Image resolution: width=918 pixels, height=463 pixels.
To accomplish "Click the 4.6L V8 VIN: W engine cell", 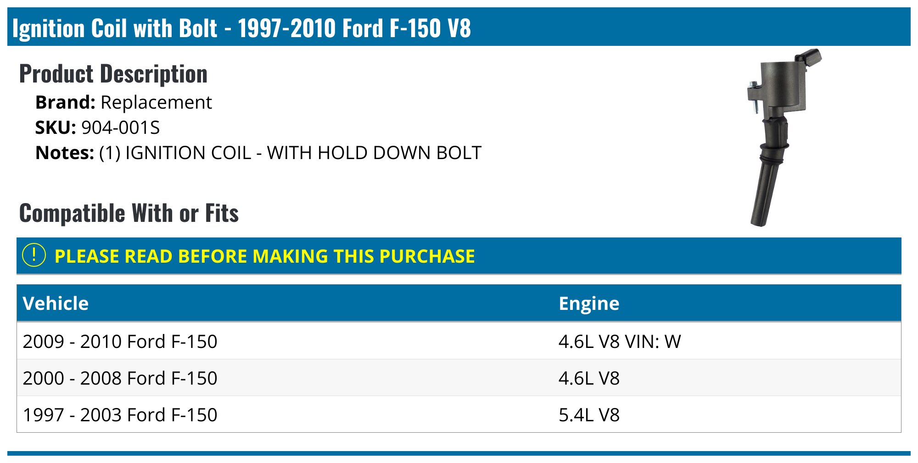I will pos(619,342).
